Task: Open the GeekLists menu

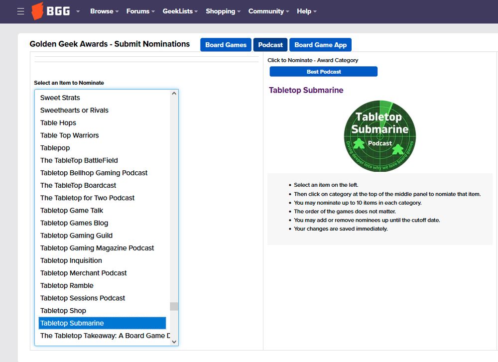Action: click(x=180, y=11)
